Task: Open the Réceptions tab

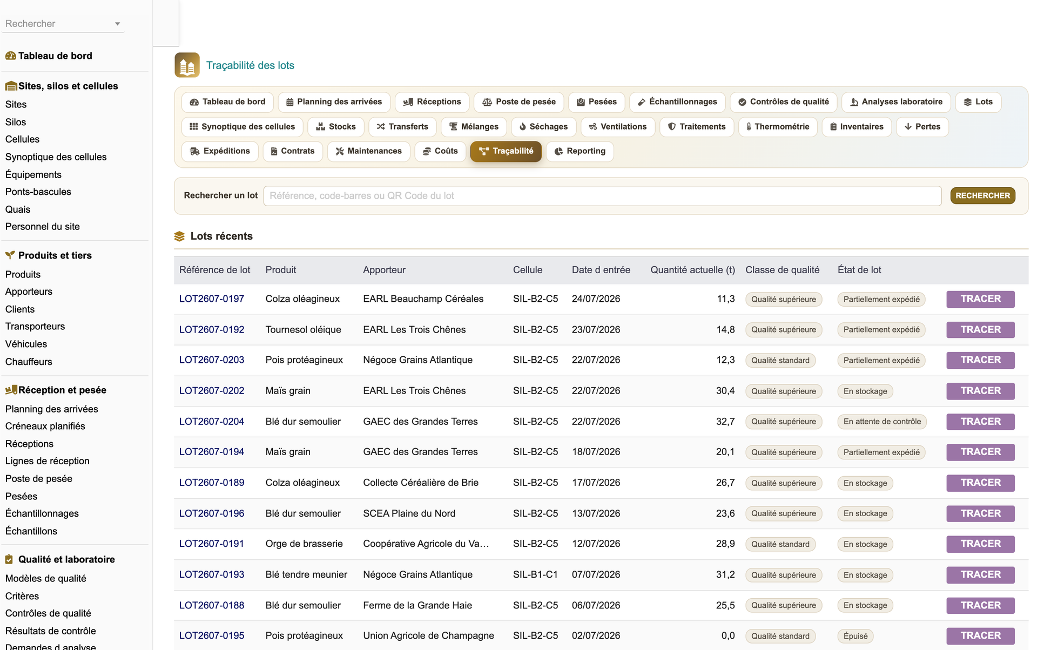Action: tap(432, 102)
